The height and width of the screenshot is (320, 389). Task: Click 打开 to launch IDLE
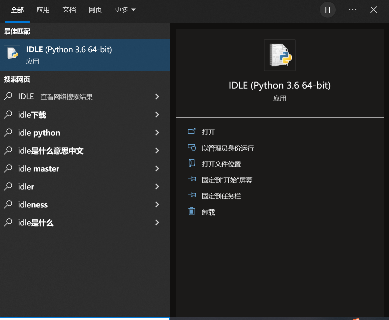[x=208, y=132]
